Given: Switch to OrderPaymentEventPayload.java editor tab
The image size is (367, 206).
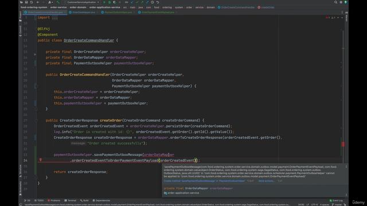Looking at the screenshot, I should click(157, 12).
